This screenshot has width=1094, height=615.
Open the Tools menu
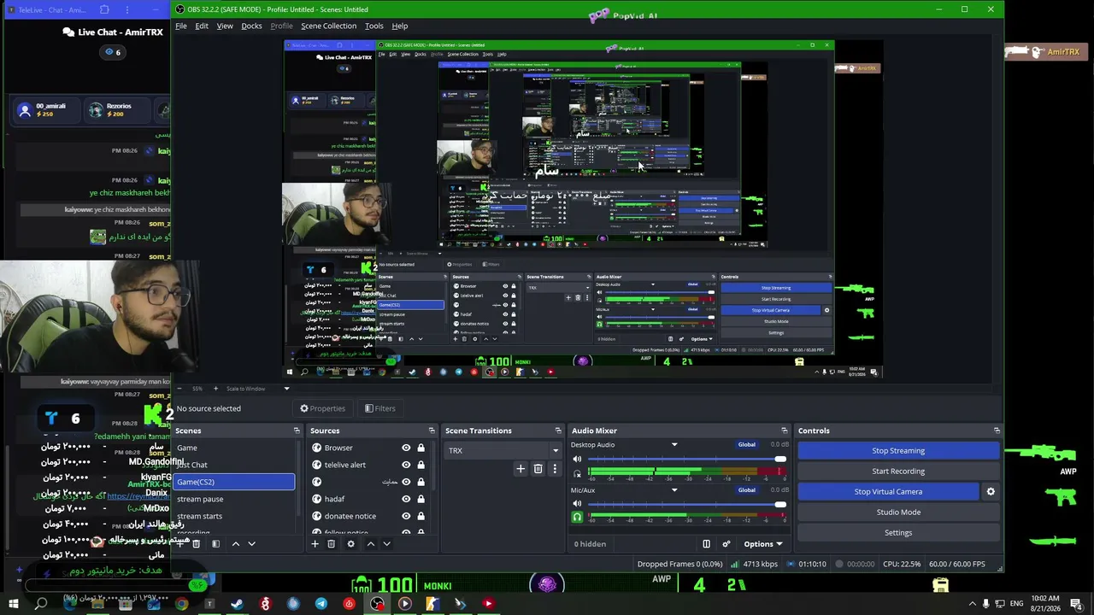click(374, 26)
